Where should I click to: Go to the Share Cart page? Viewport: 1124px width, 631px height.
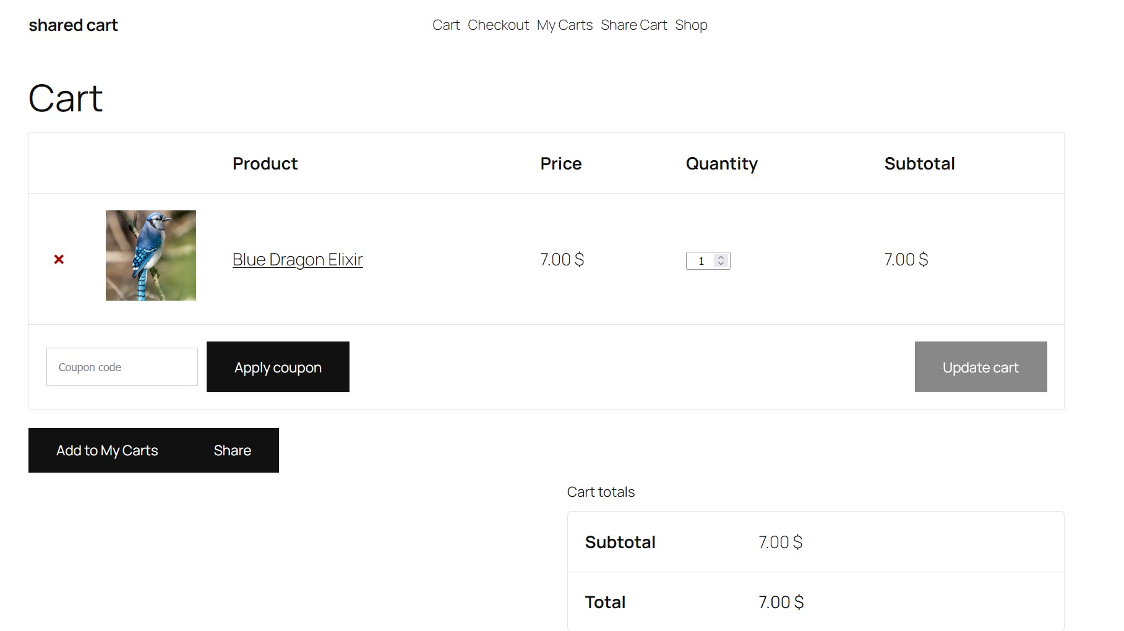(633, 25)
